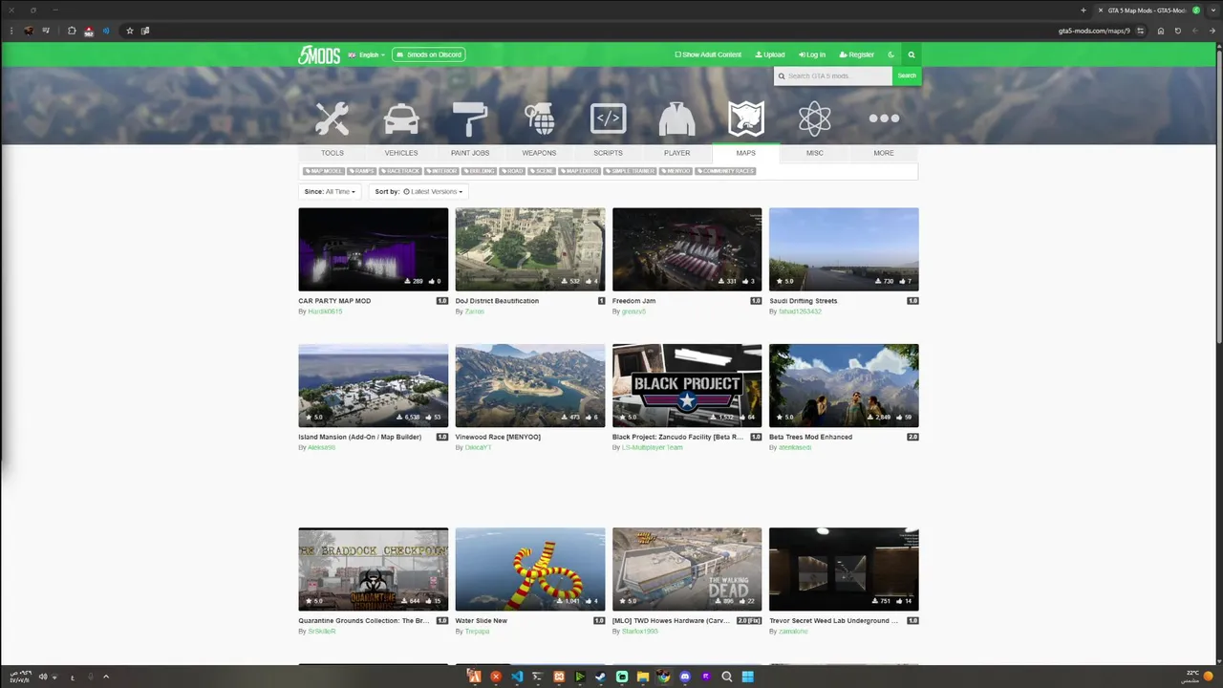The width and height of the screenshot is (1223, 688).
Task: Open the Scripts code icon
Action: [x=608, y=118]
